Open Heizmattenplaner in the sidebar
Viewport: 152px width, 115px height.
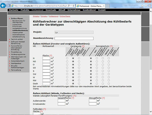pyautogui.click(x=19, y=35)
